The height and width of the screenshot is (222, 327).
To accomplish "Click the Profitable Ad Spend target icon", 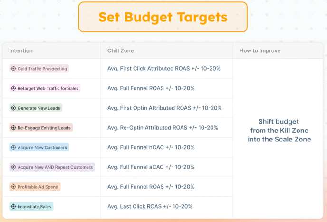I will (13, 187).
